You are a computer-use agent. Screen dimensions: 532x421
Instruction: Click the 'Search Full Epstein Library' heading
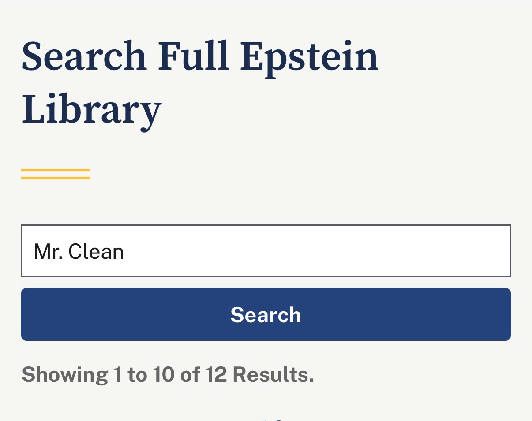point(199,82)
